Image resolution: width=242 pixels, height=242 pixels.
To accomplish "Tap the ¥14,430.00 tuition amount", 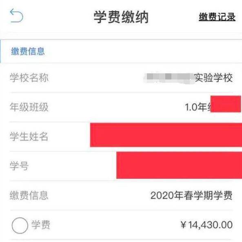I will (x=206, y=225).
